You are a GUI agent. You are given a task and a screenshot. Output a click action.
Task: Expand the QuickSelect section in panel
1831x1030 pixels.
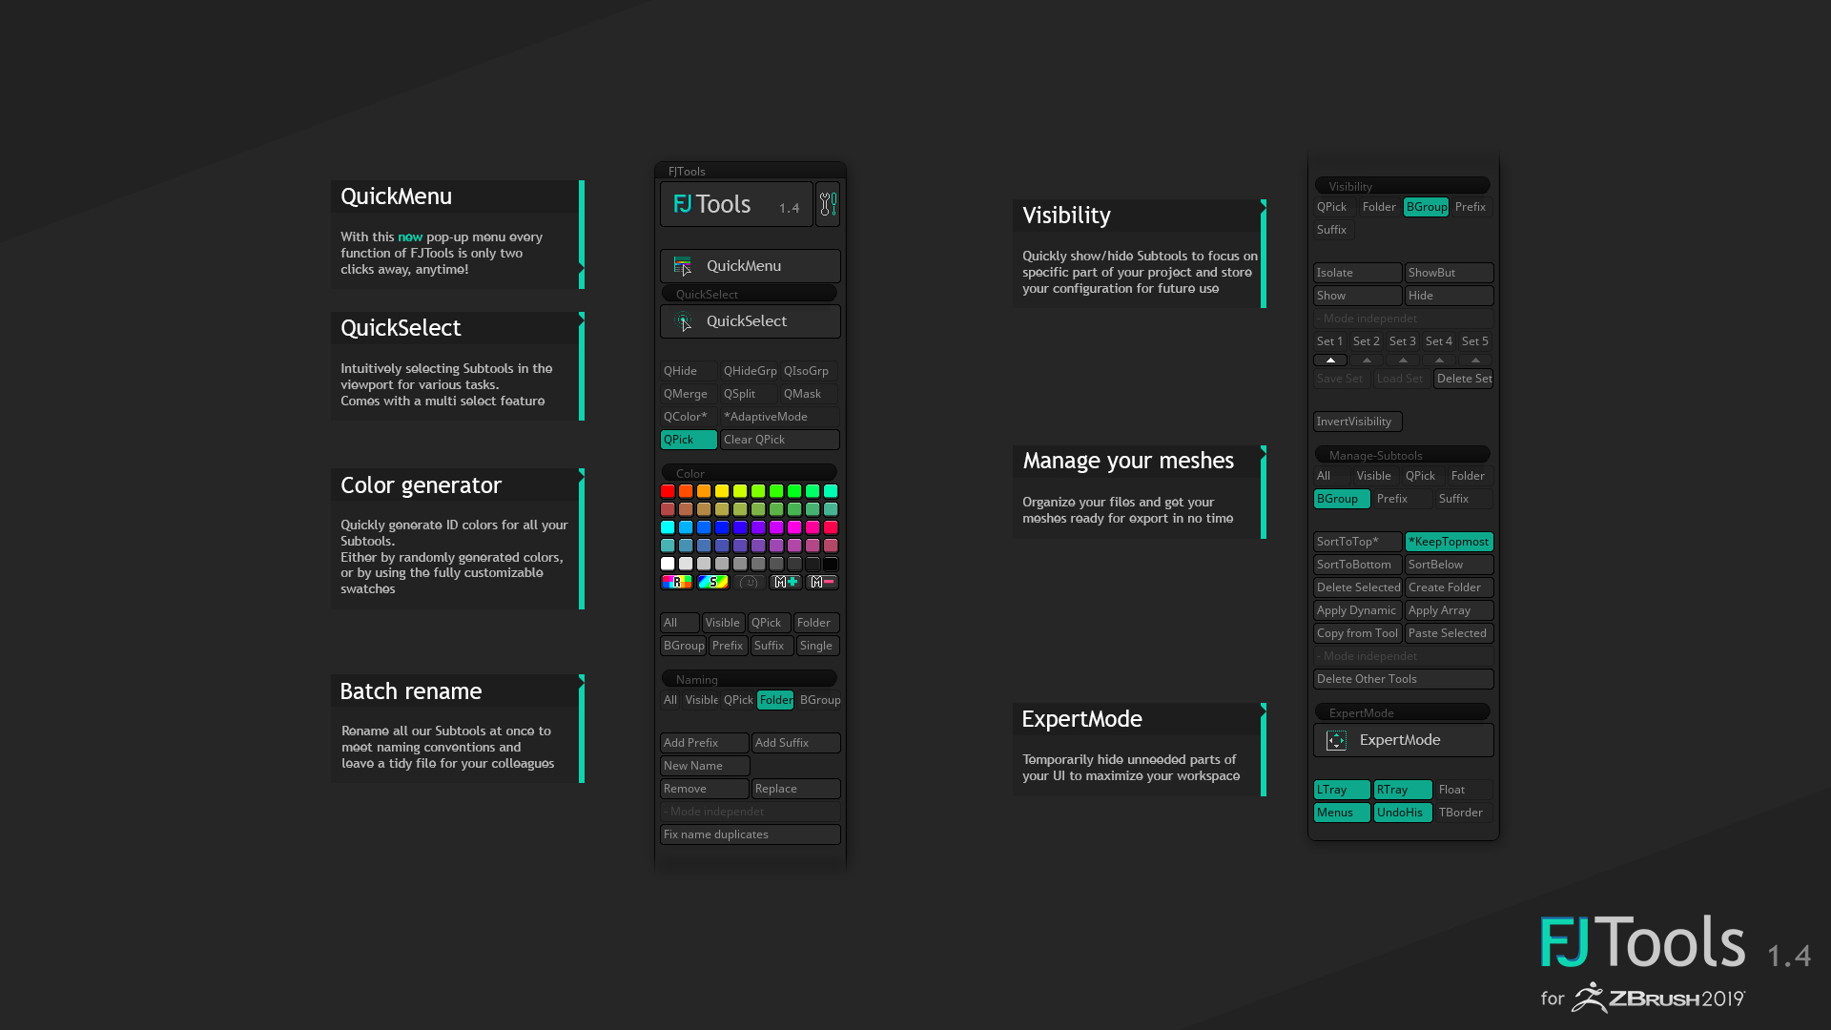[751, 293]
